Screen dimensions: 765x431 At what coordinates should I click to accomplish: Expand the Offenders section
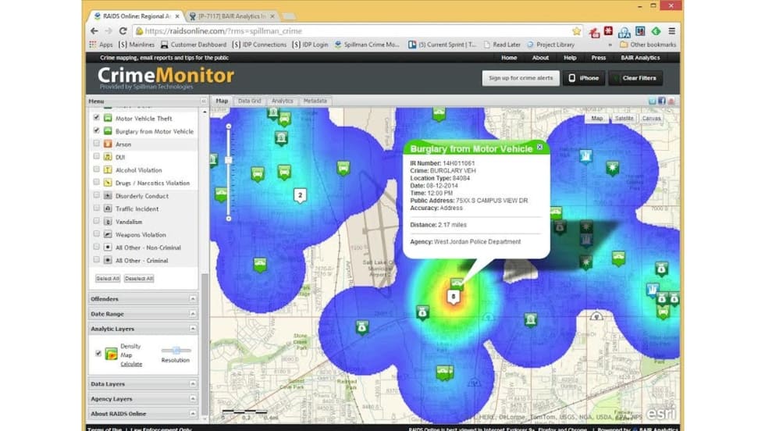pos(144,299)
